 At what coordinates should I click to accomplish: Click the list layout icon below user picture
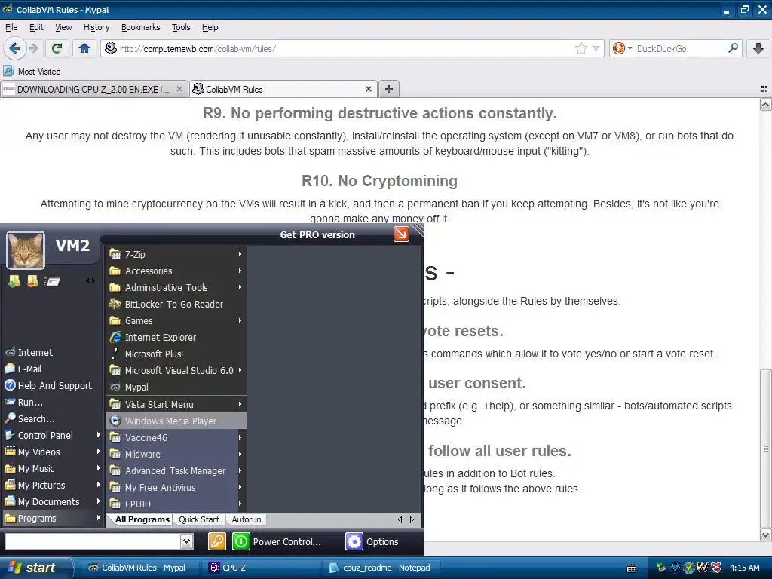(52, 281)
